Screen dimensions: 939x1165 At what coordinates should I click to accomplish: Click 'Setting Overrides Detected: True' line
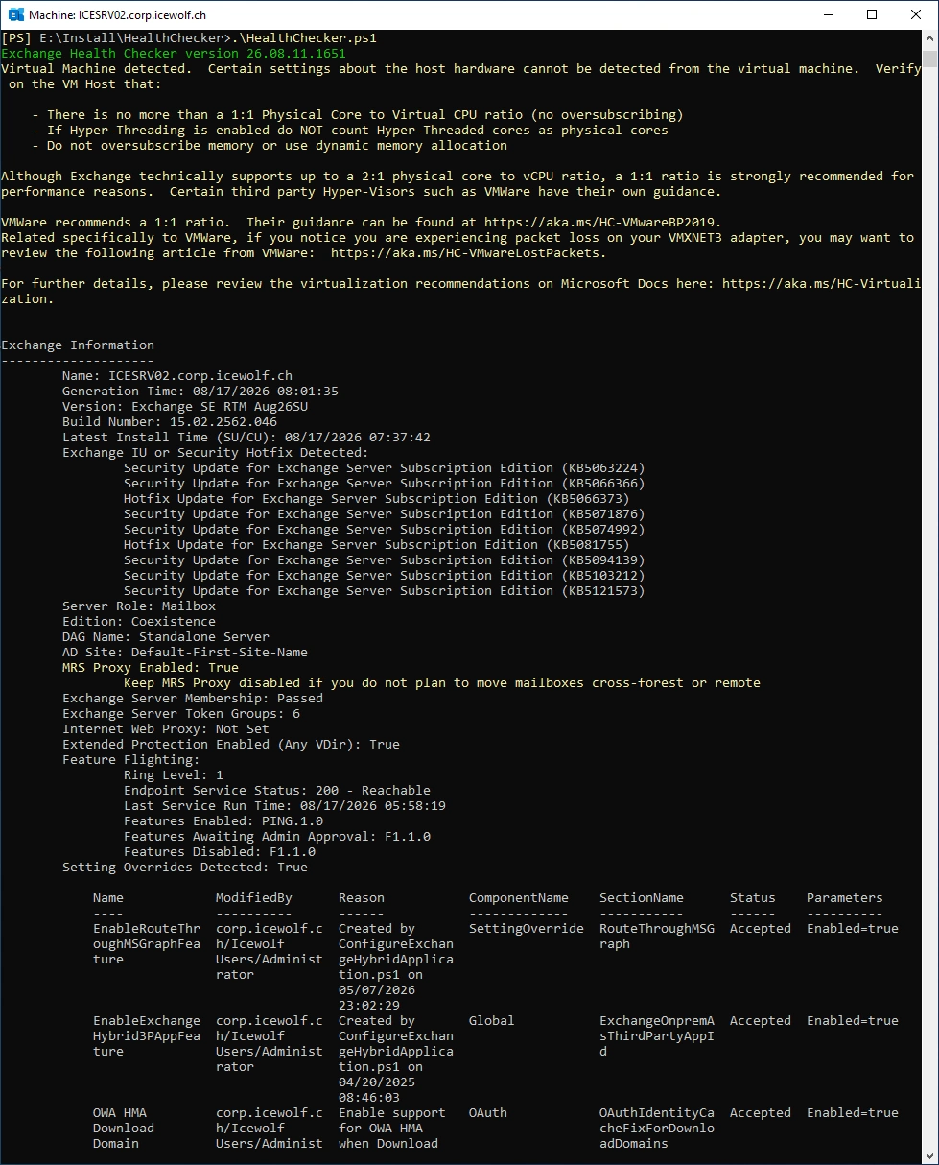(x=185, y=868)
